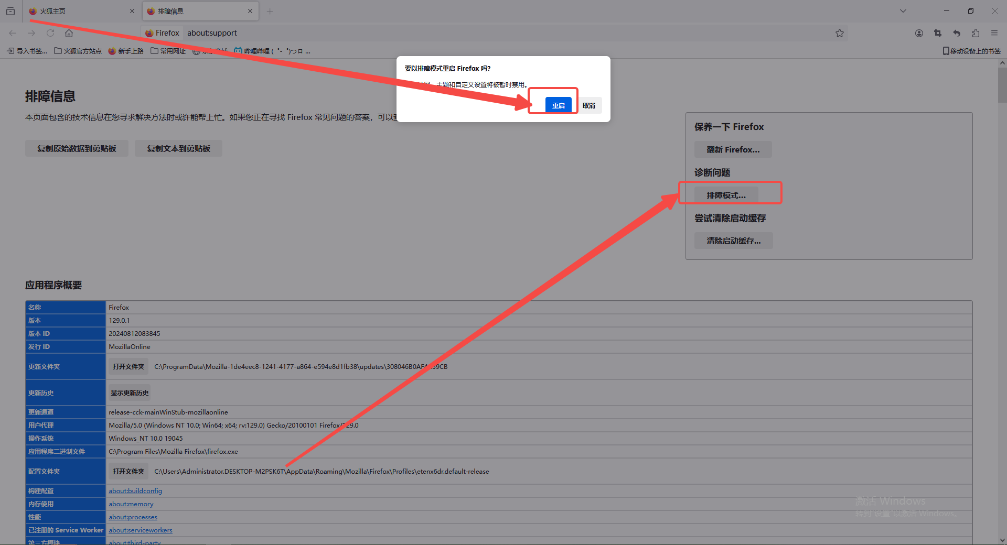Bookmark this page with the star icon

pyautogui.click(x=840, y=33)
